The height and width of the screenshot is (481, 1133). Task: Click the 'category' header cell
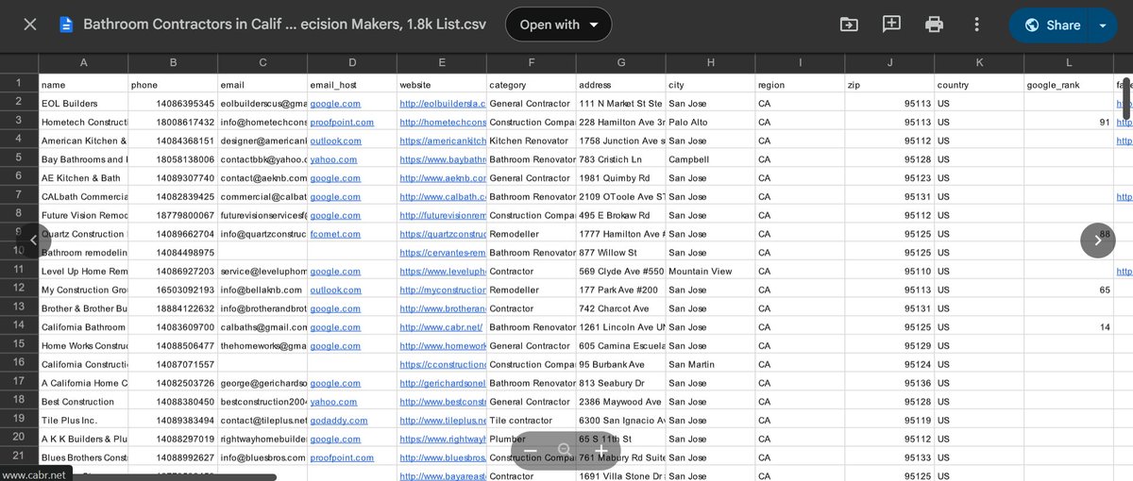click(x=531, y=84)
